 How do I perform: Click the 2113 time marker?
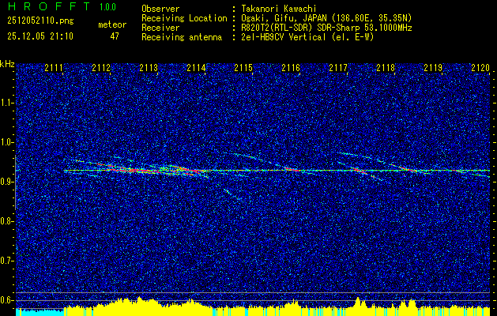(x=149, y=68)
